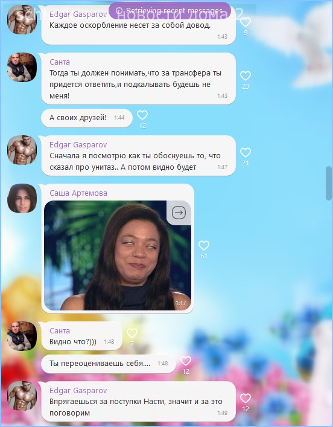The width and height of the screenshot is (333, 427).
Task: Click Edgar Gasparov name above the унитаз message
Action: click(x=78, y=144)
